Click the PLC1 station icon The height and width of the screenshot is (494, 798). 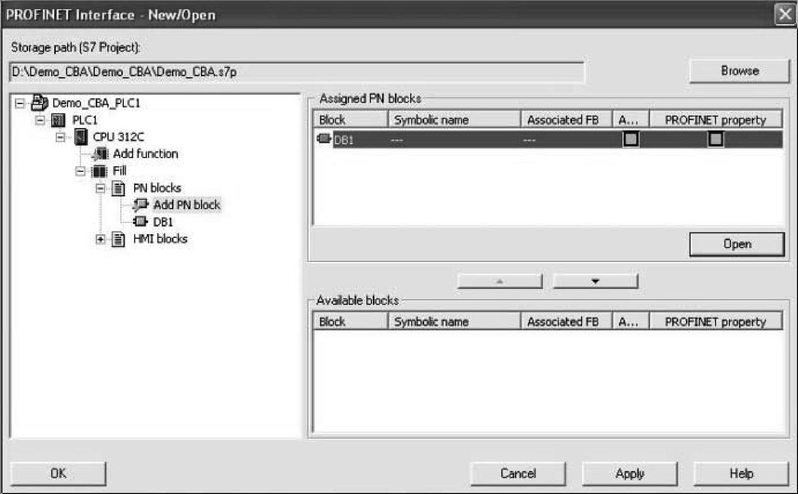pyautogui.click(x=59, y=120)
